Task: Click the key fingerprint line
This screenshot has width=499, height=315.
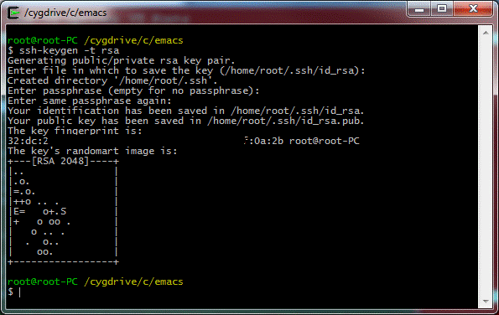Action: [184, 141]
